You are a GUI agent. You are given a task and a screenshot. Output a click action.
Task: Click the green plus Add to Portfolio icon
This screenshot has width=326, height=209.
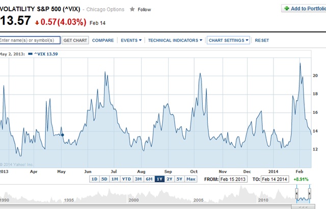click(287, 9)
